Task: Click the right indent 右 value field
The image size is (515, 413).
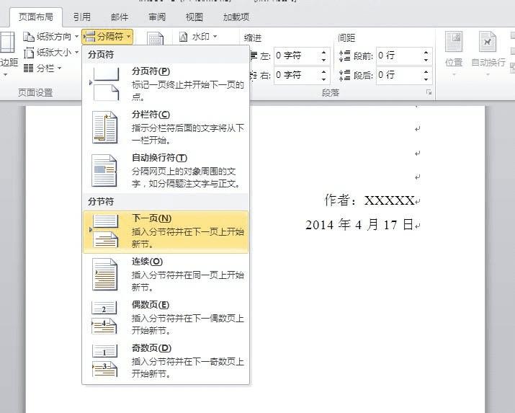Action: click(x=297, y=75)
